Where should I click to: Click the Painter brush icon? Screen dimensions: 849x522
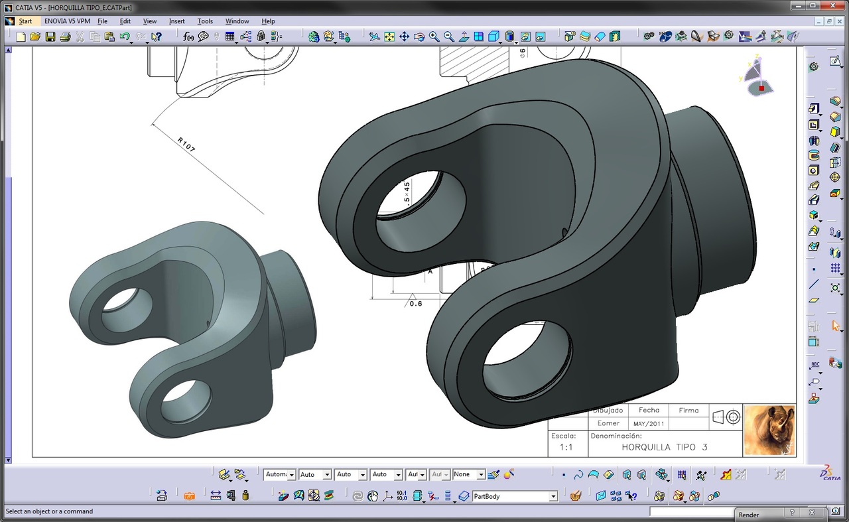click(493, 474)
